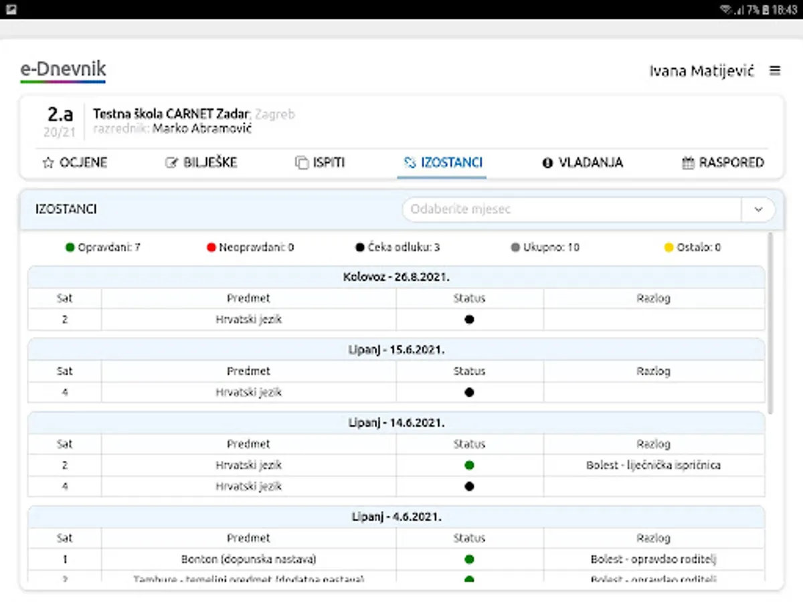
Task: Click the green Opravdani legend dot
Action: tap(70, 247)
